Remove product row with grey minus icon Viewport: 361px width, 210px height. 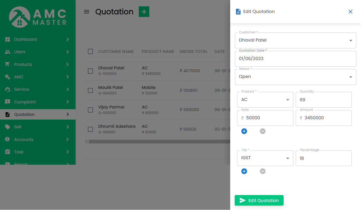click(262, 131)
